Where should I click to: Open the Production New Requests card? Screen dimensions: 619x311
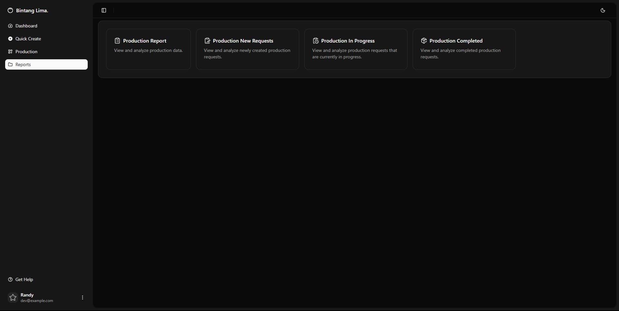tap(247, 49)
